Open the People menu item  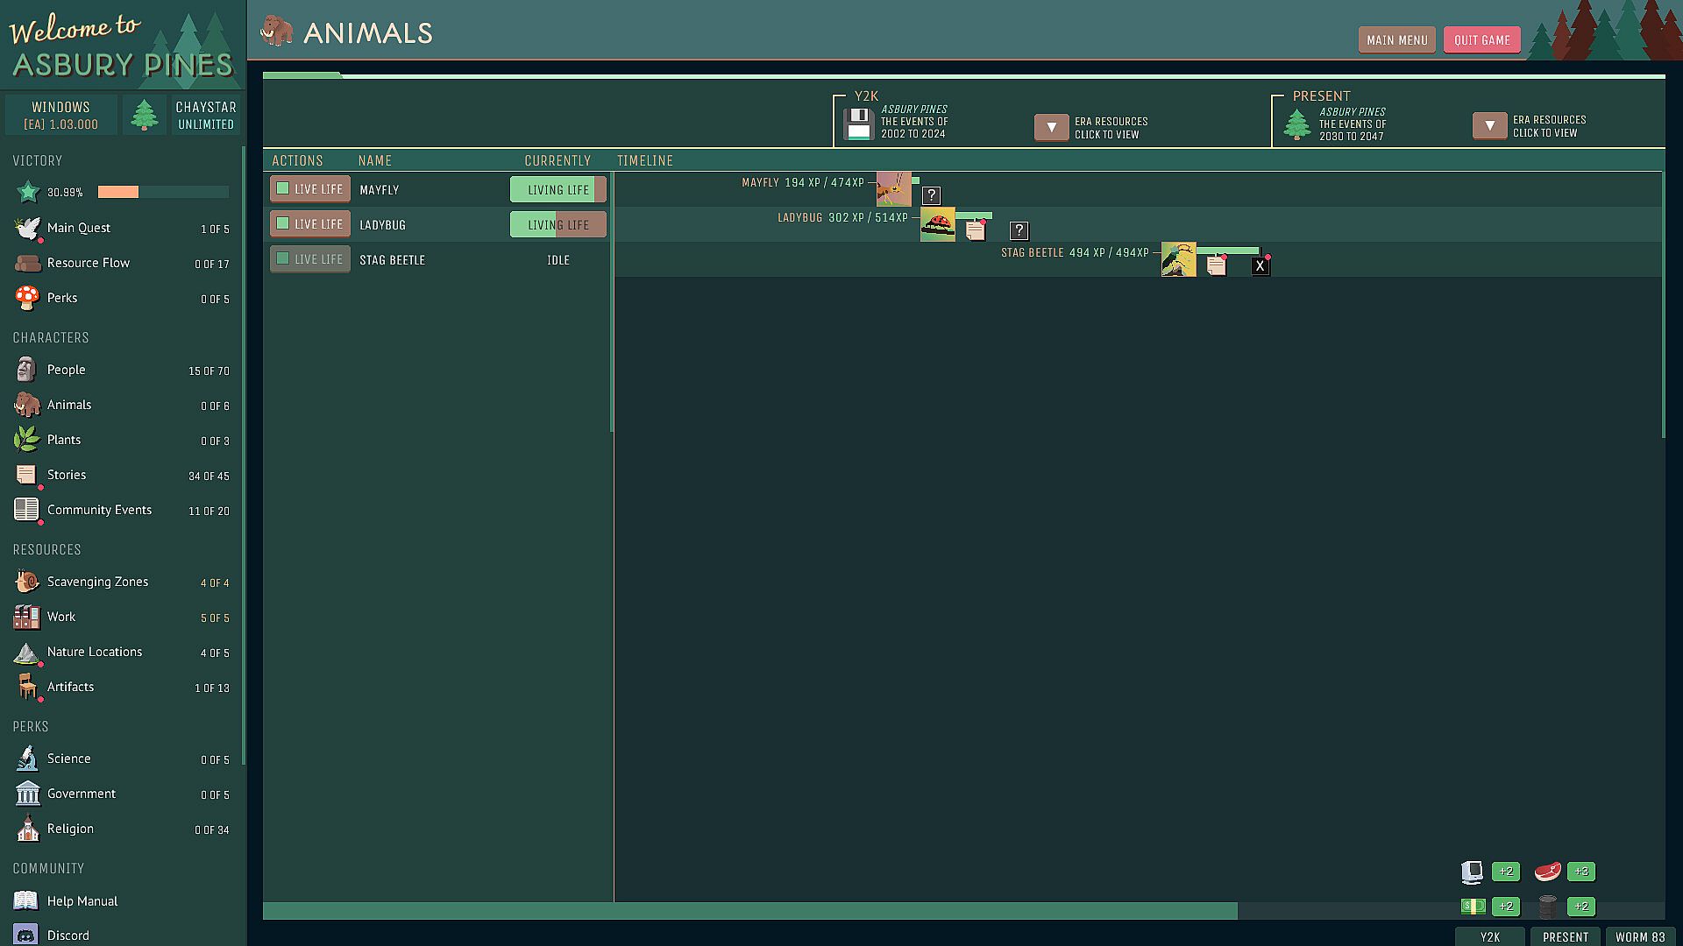[x=67, y=370]
